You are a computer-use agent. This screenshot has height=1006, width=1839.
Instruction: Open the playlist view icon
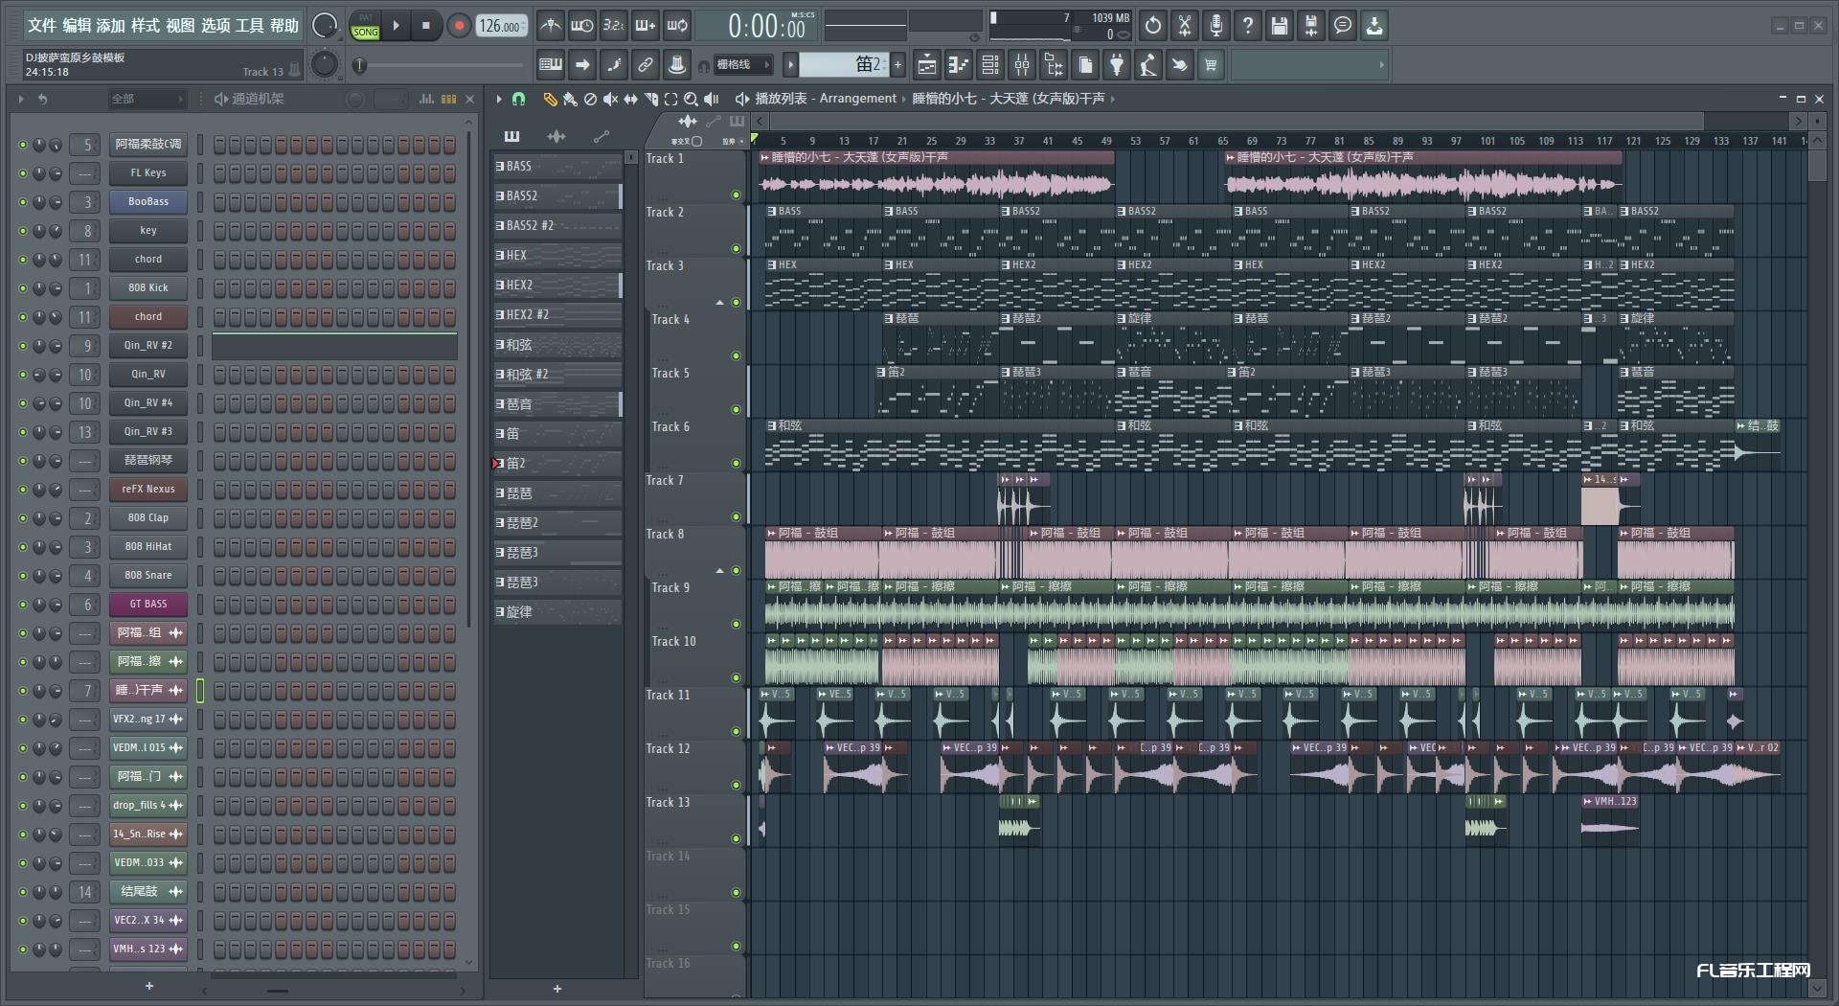(927, 65)
